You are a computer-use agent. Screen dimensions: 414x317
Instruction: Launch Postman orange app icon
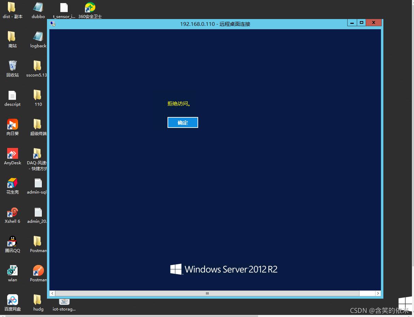pos(38,270)
